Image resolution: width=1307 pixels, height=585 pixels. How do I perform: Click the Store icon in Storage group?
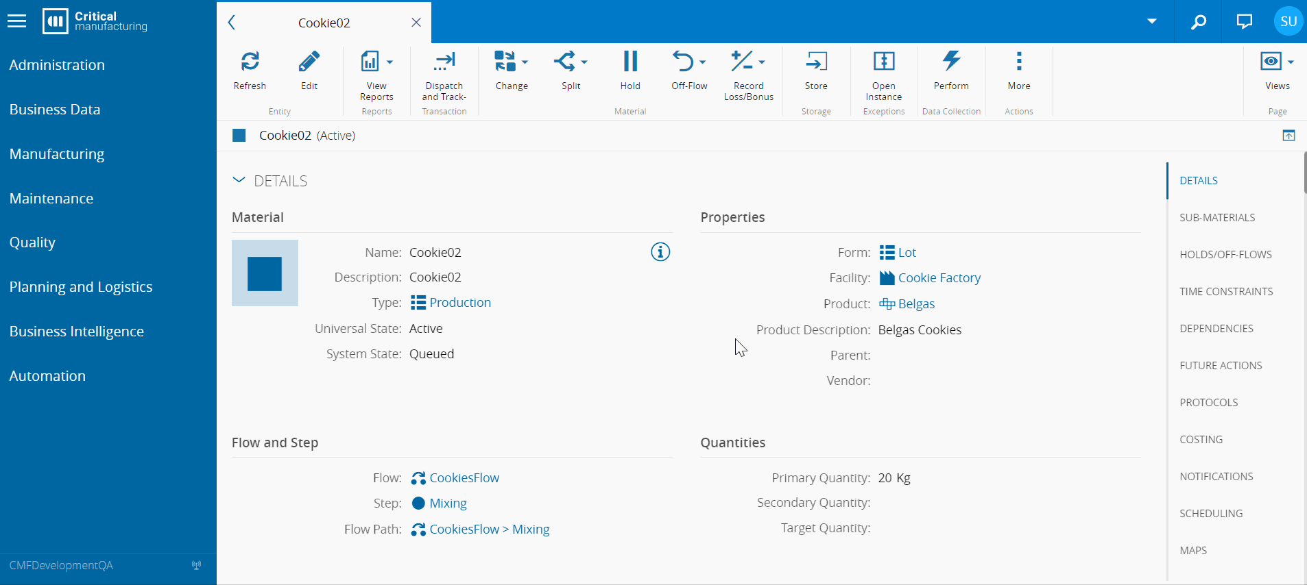pos(815,62)
